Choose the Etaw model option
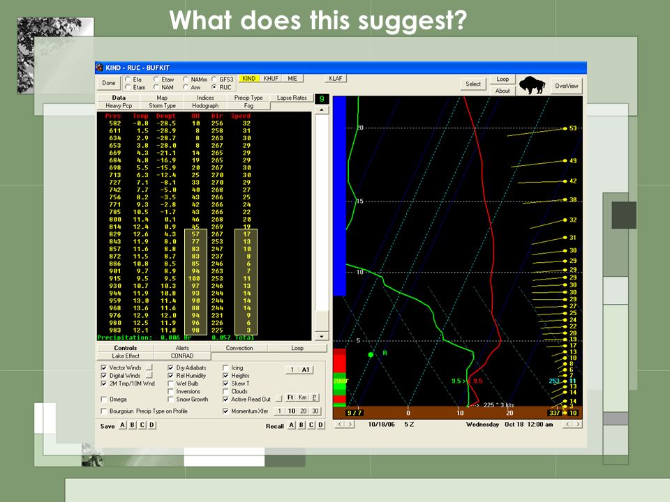The width and height of the screenshot is (670, 502). pyautogui.click(x=156, y=79)
